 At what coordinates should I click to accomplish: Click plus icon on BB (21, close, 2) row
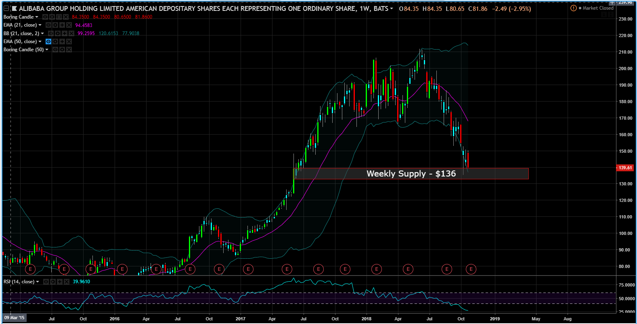coord(65,33)
